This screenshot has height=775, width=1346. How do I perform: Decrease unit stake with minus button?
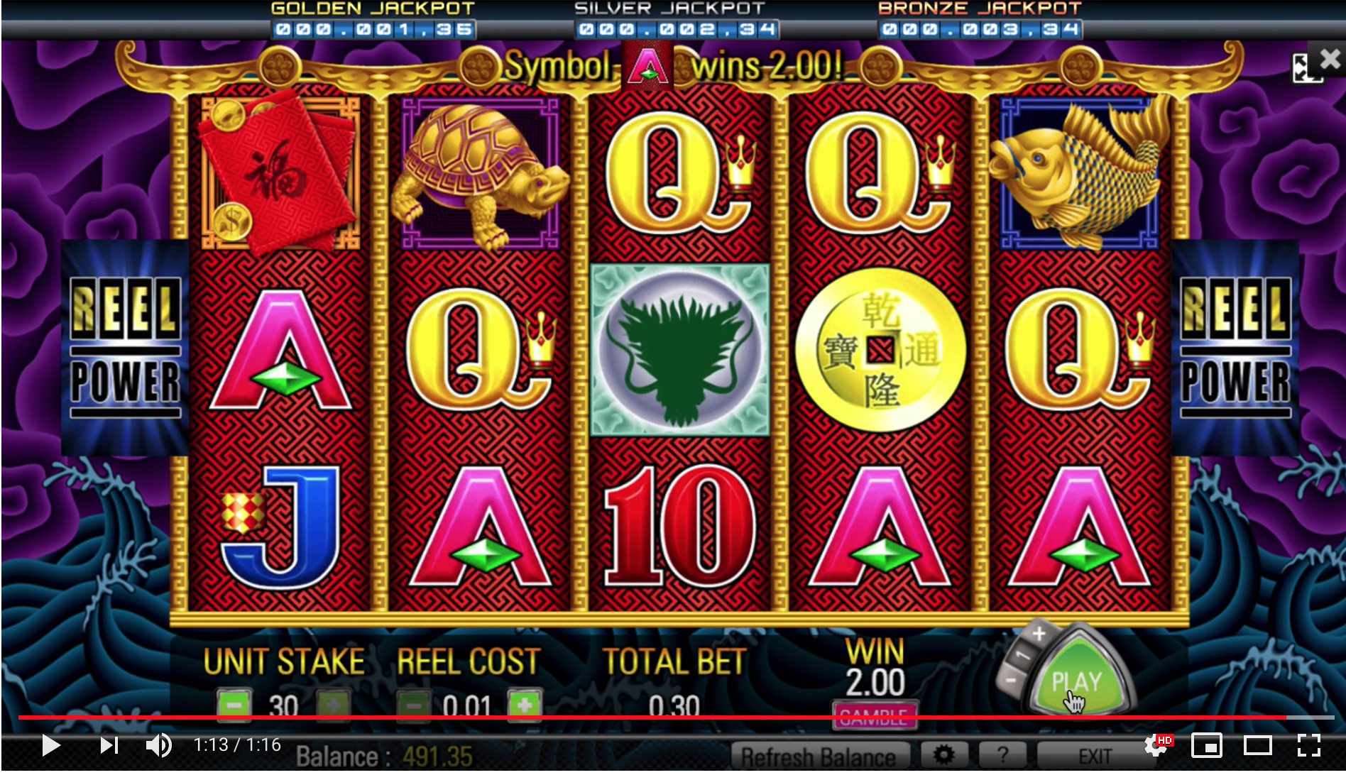click(234, 705)
